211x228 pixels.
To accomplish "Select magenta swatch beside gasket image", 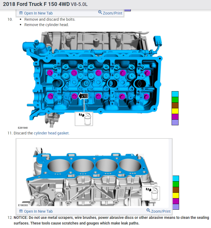I will click(176, 201).
